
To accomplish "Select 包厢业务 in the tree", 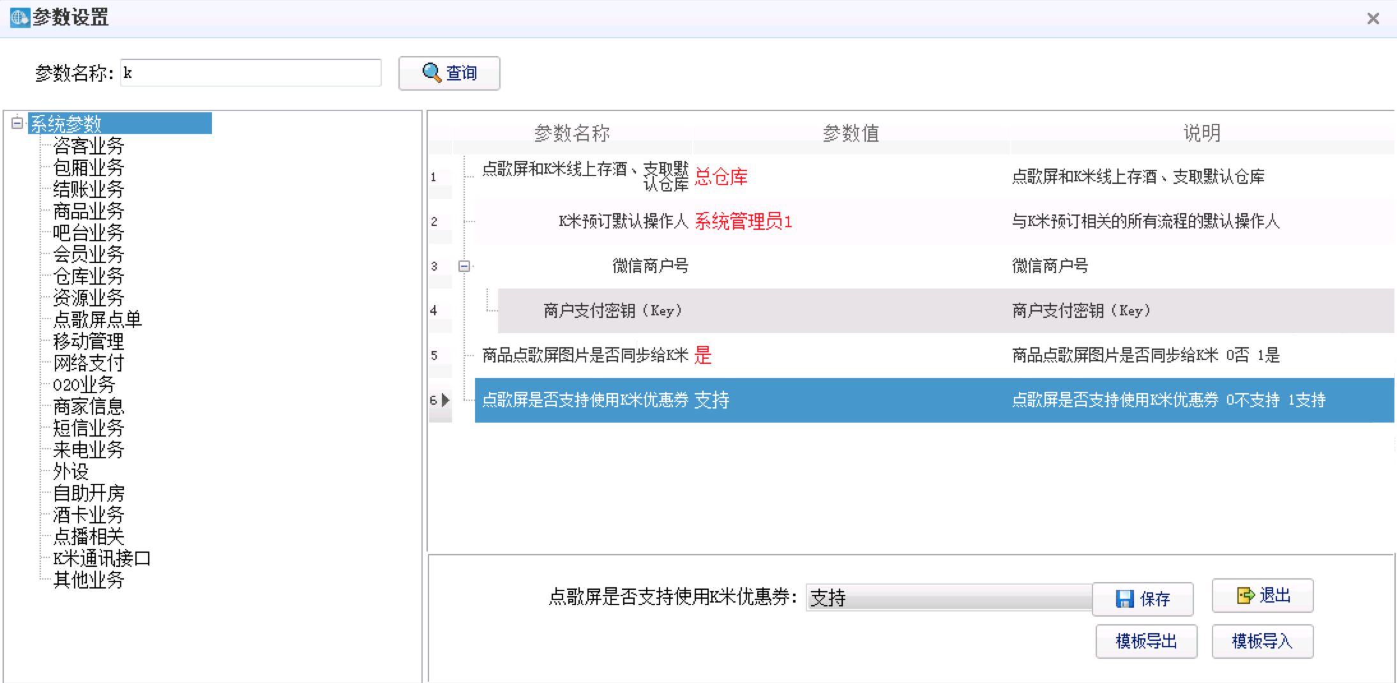I will coord(88,168).
